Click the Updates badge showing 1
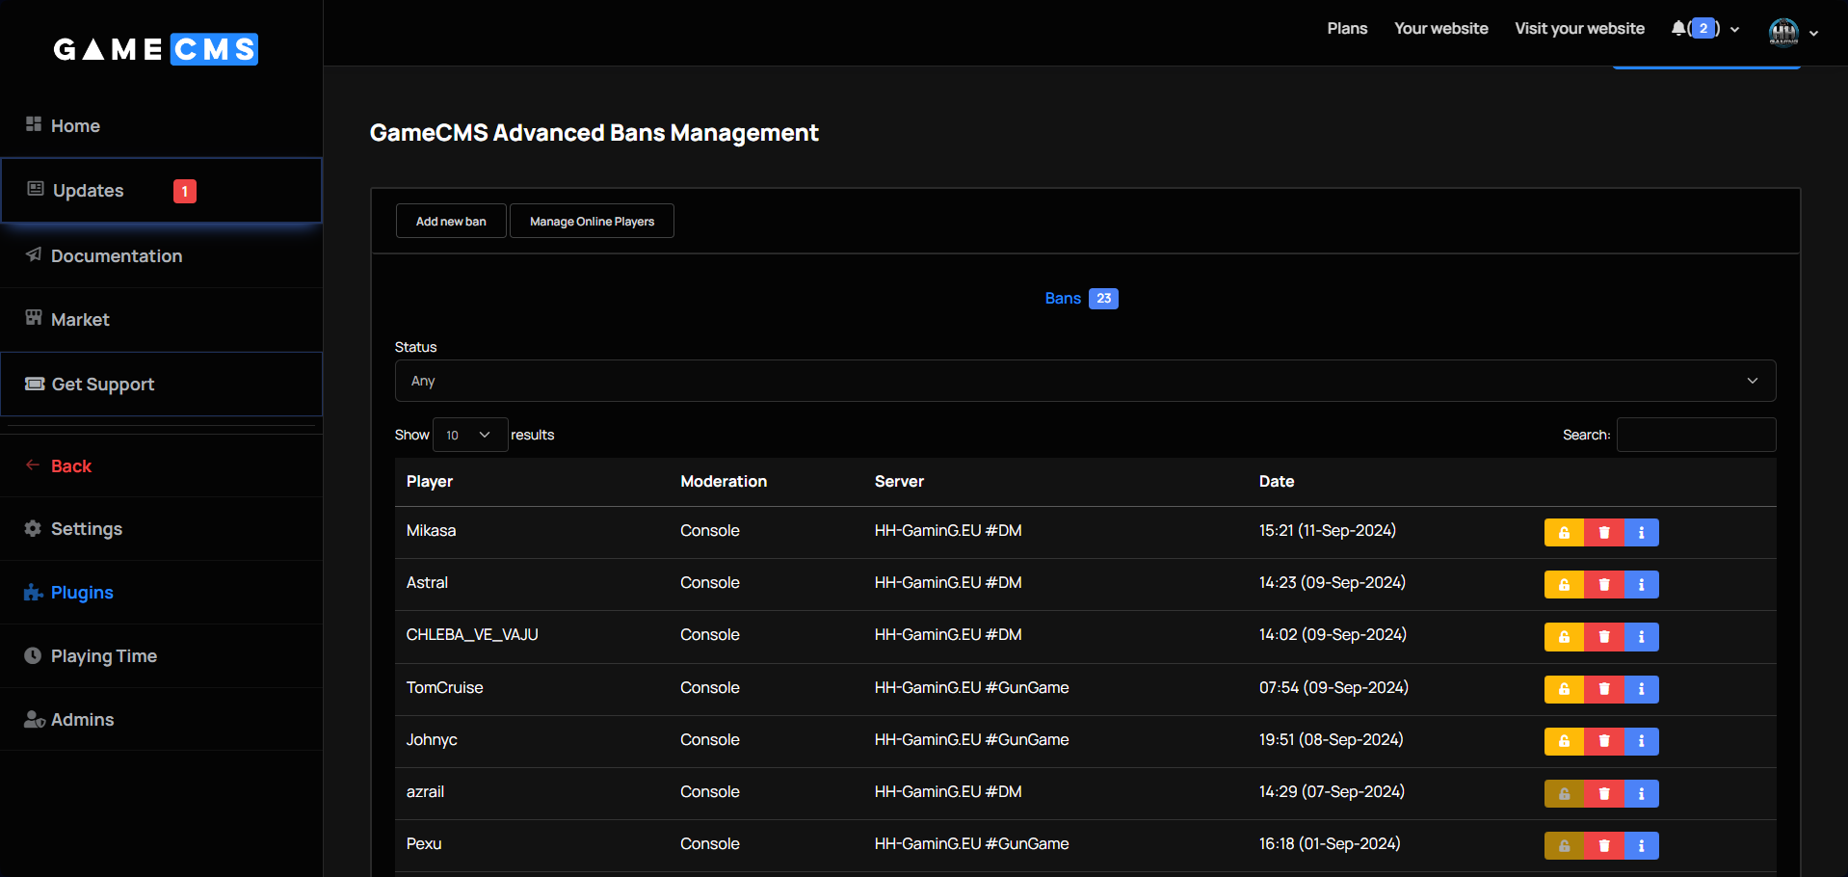 [x=184, y=191]
